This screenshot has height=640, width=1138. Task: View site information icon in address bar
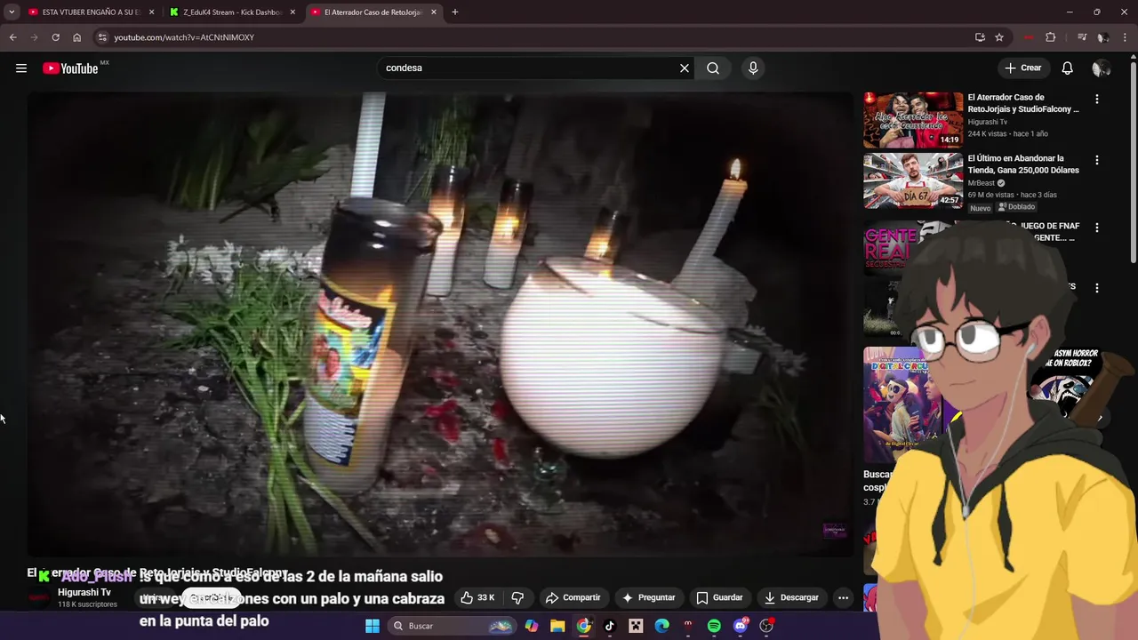pos(102,37)
